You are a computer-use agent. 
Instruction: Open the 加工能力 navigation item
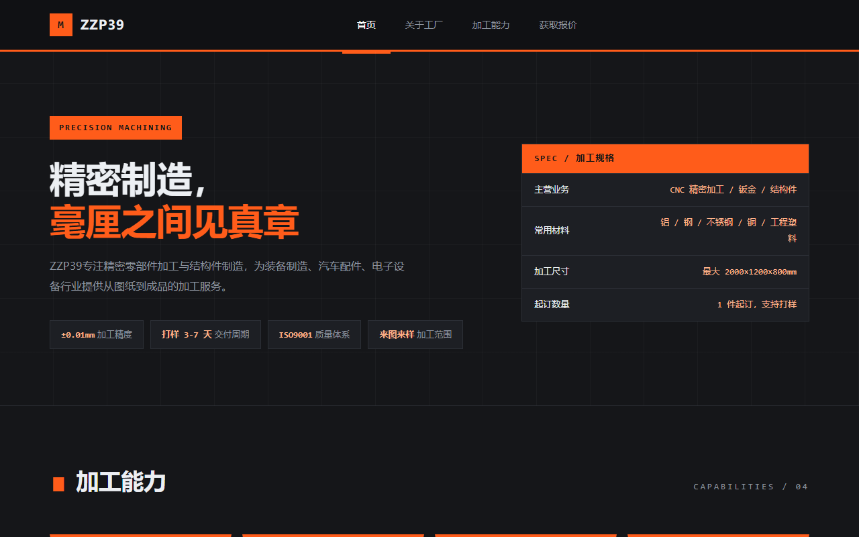(491, 25)
